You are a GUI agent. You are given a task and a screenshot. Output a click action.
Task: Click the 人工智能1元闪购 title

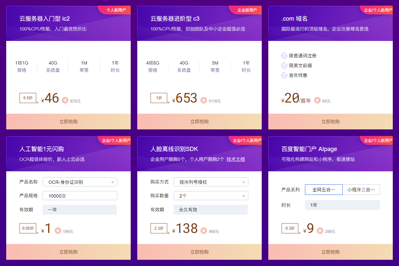pyautogui.click(x=42, y=149)
